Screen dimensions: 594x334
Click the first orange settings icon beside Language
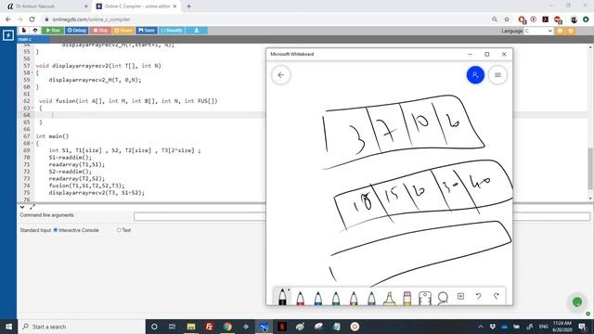(560, 31)
